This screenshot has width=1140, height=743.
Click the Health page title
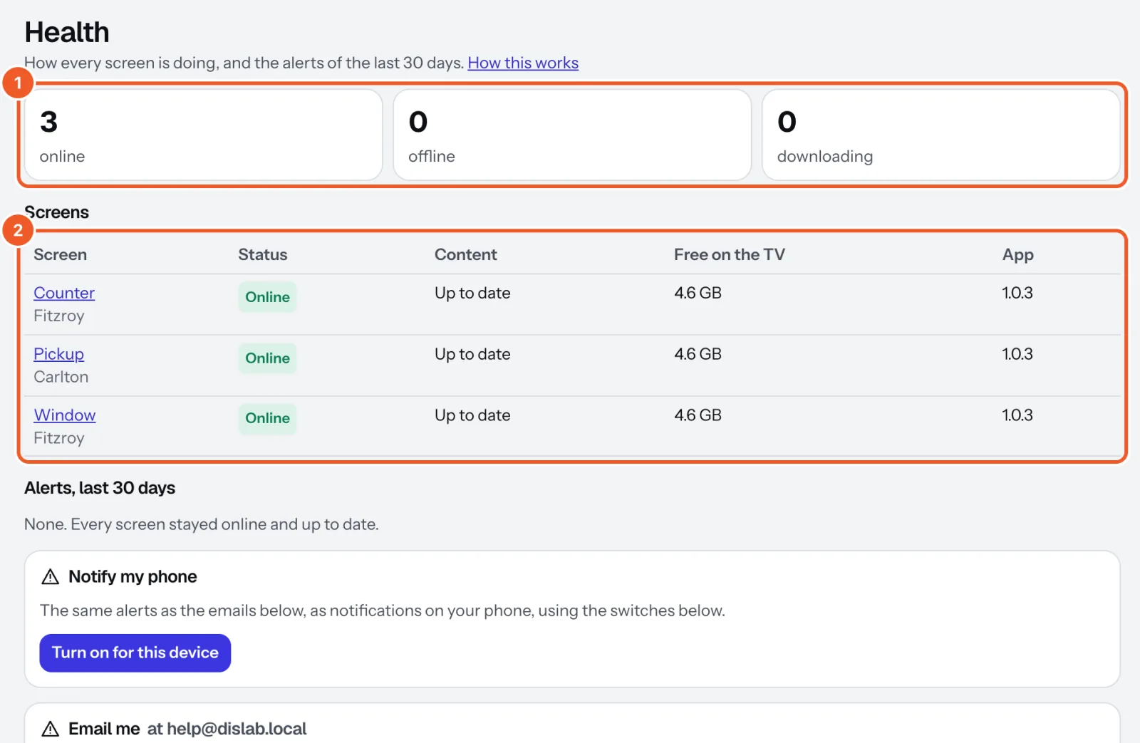coord(67,32)
